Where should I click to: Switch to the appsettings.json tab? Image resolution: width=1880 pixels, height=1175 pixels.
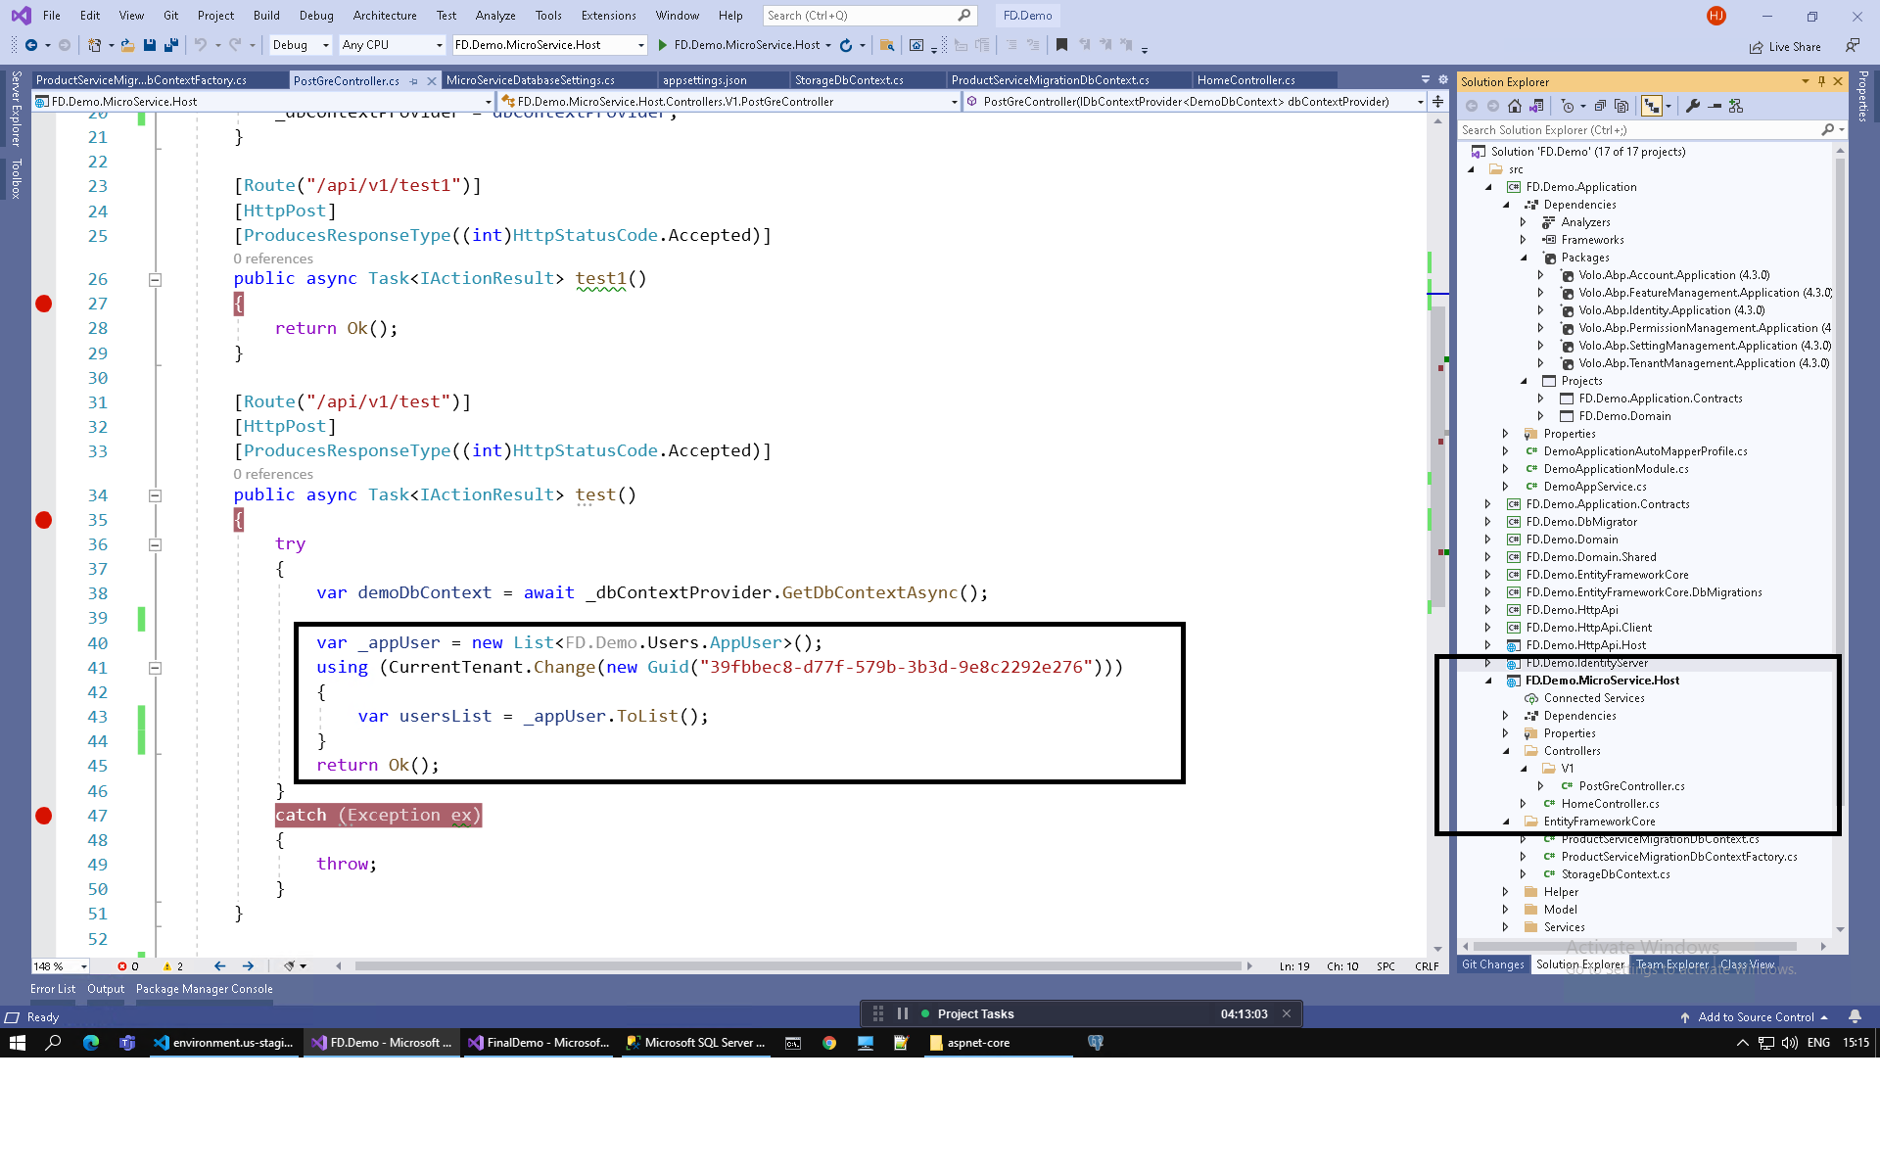pos(704,80)
